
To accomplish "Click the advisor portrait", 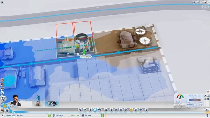I will 16,101.
